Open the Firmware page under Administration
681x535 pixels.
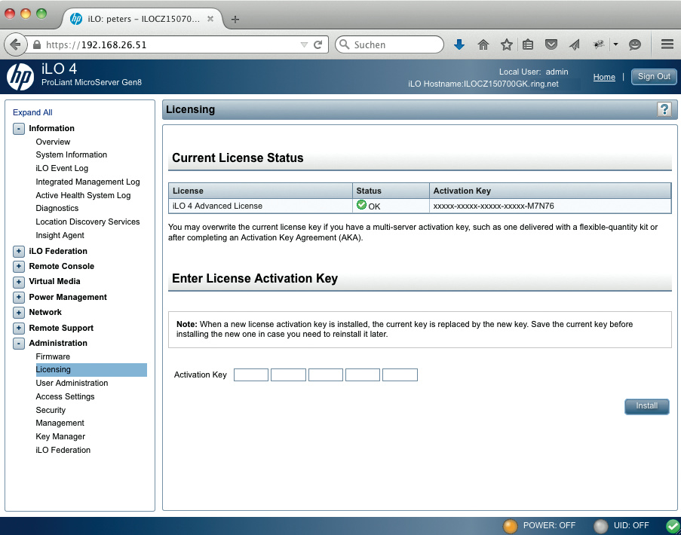53,356
